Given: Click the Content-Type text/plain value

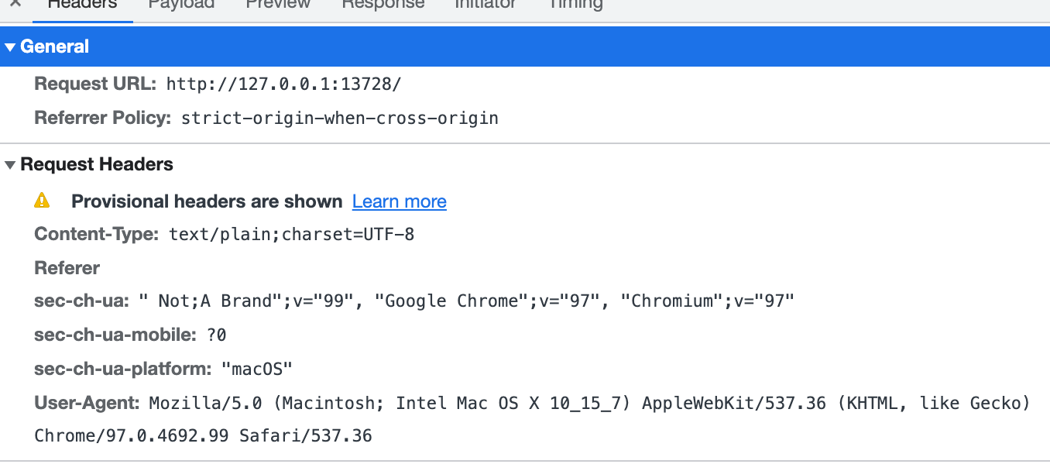Looking at the screenshot, I should click(x=291, y=234).
